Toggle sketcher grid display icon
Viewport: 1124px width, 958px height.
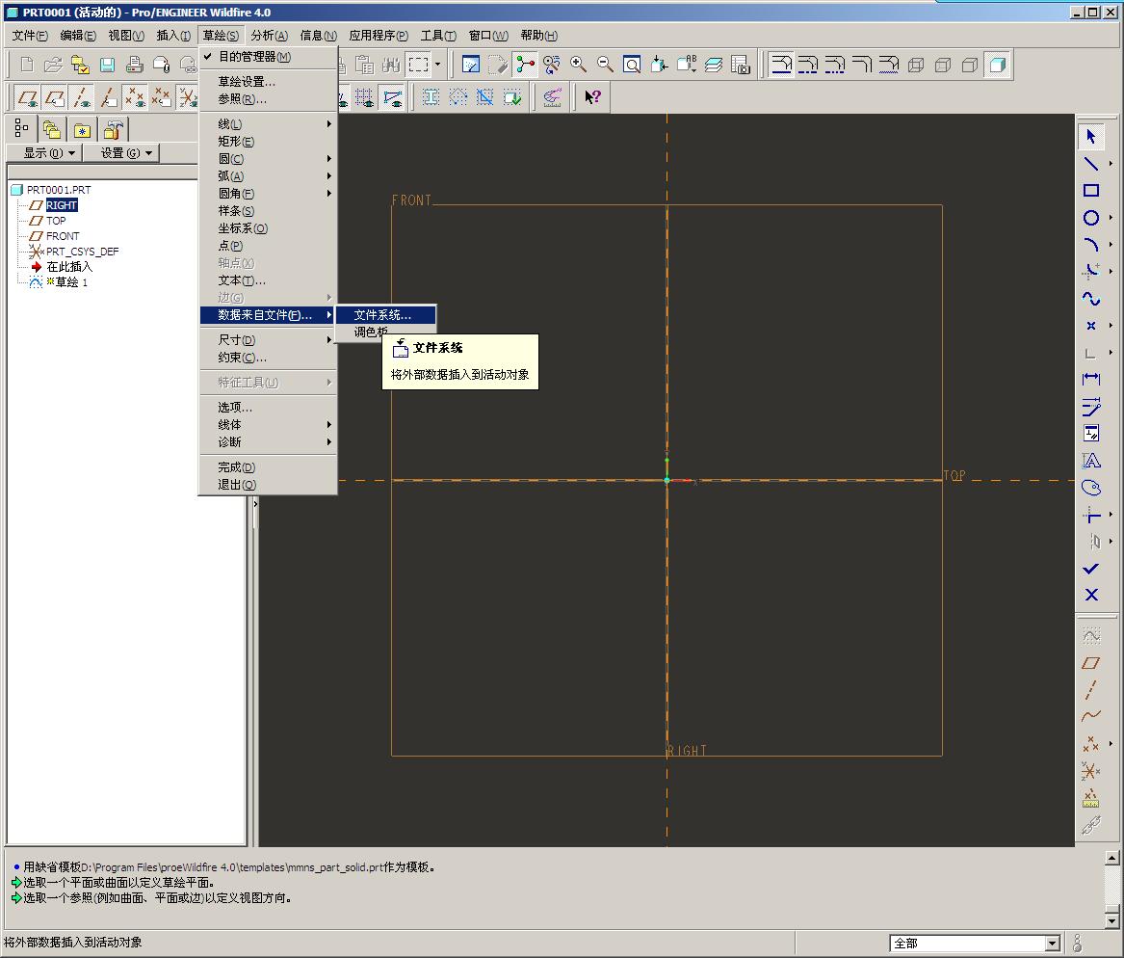click(364, 96)
